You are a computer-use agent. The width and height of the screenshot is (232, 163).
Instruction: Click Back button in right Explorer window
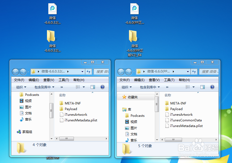tap(121, 72)
